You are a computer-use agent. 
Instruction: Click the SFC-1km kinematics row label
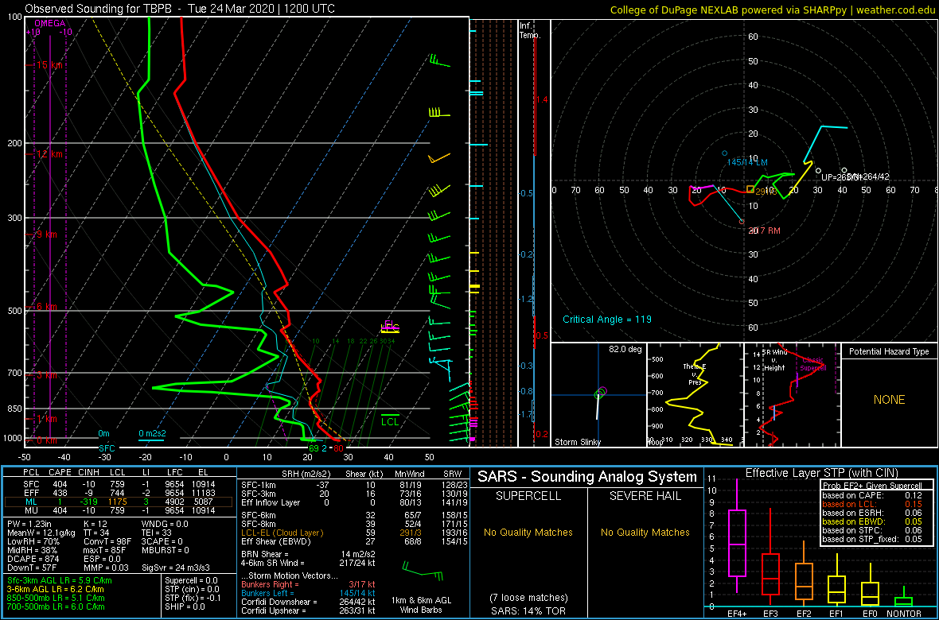(260, 483)
